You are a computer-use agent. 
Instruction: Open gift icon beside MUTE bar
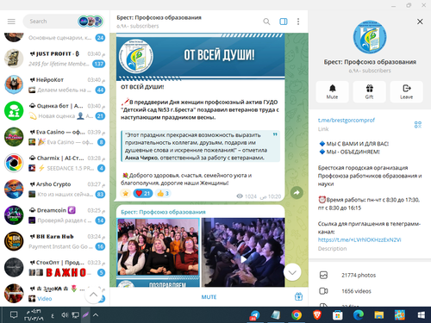(x=298, y=296)
